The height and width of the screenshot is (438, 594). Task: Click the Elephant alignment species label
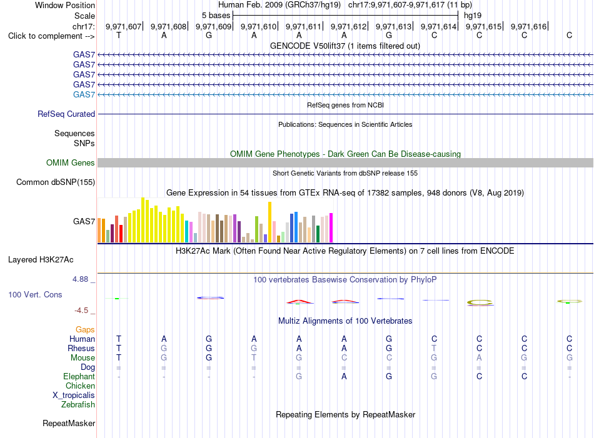(x=79, y=376)
